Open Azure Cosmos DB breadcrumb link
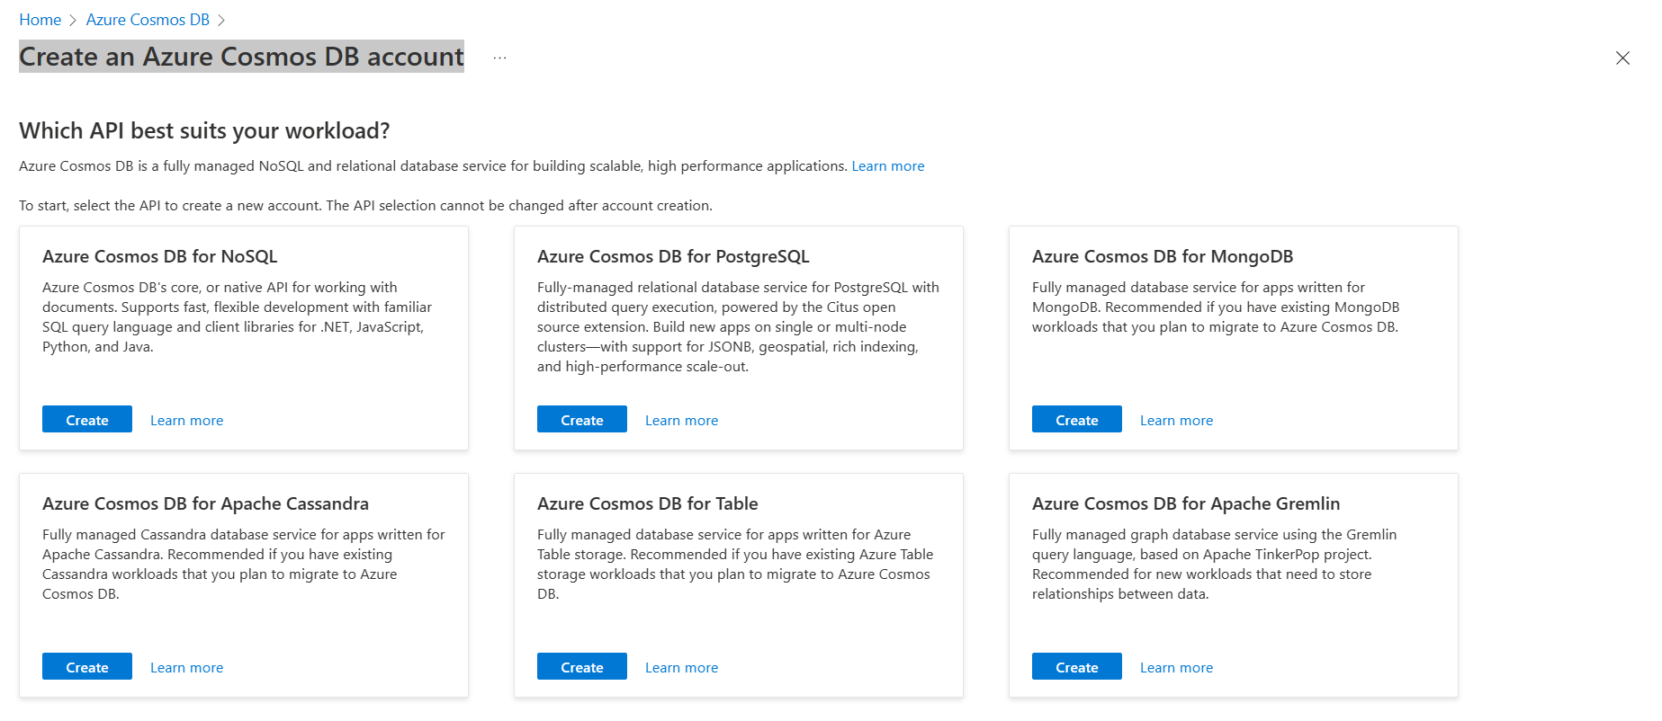 coord(148,20)
